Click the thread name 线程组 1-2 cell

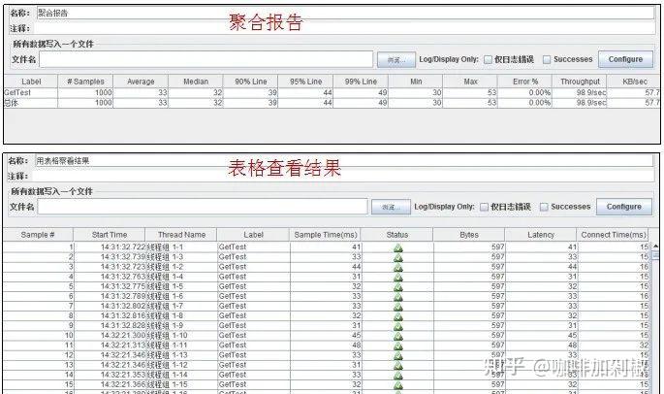point(181,267)
